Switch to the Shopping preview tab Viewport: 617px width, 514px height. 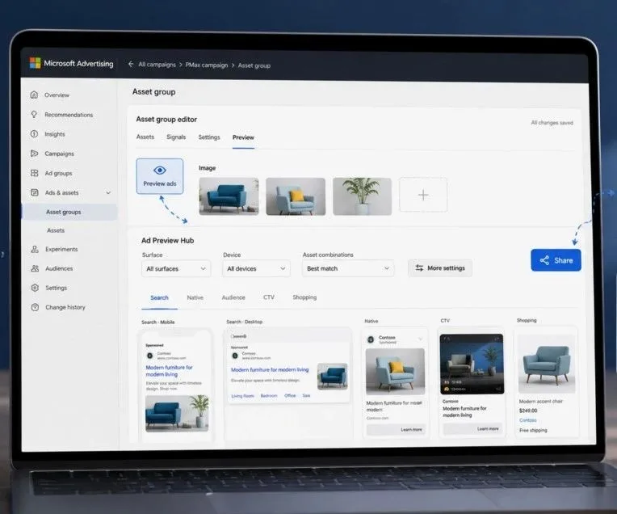coord(304,297)
